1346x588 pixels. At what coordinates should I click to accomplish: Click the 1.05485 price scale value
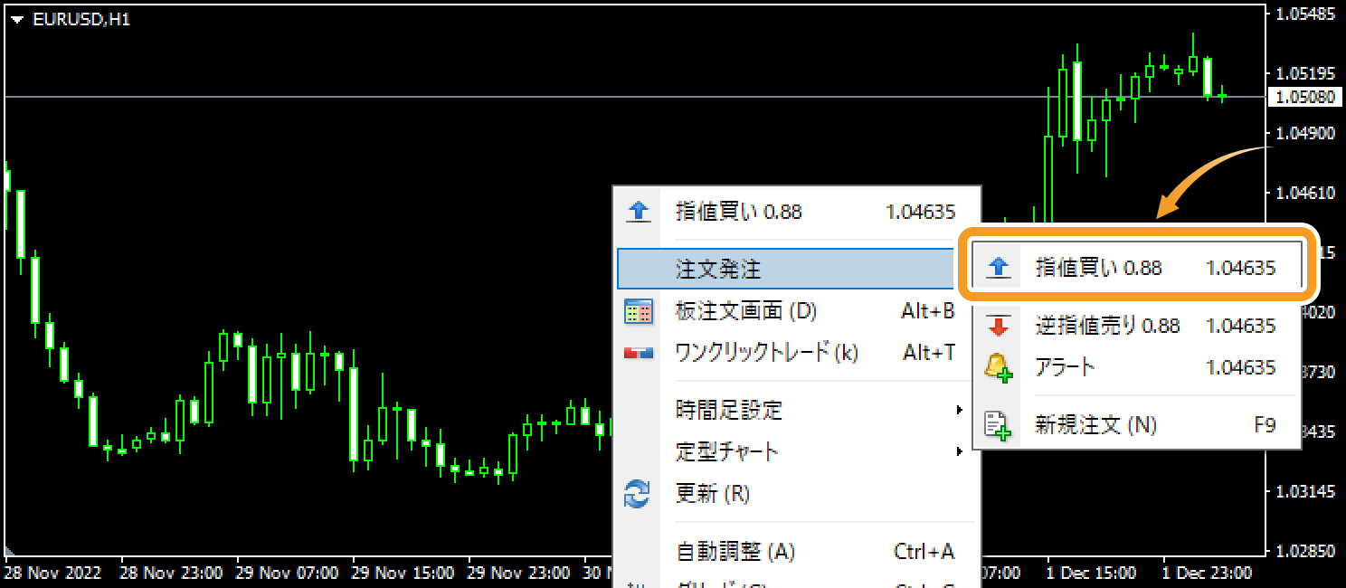[x=1305, y=14]
